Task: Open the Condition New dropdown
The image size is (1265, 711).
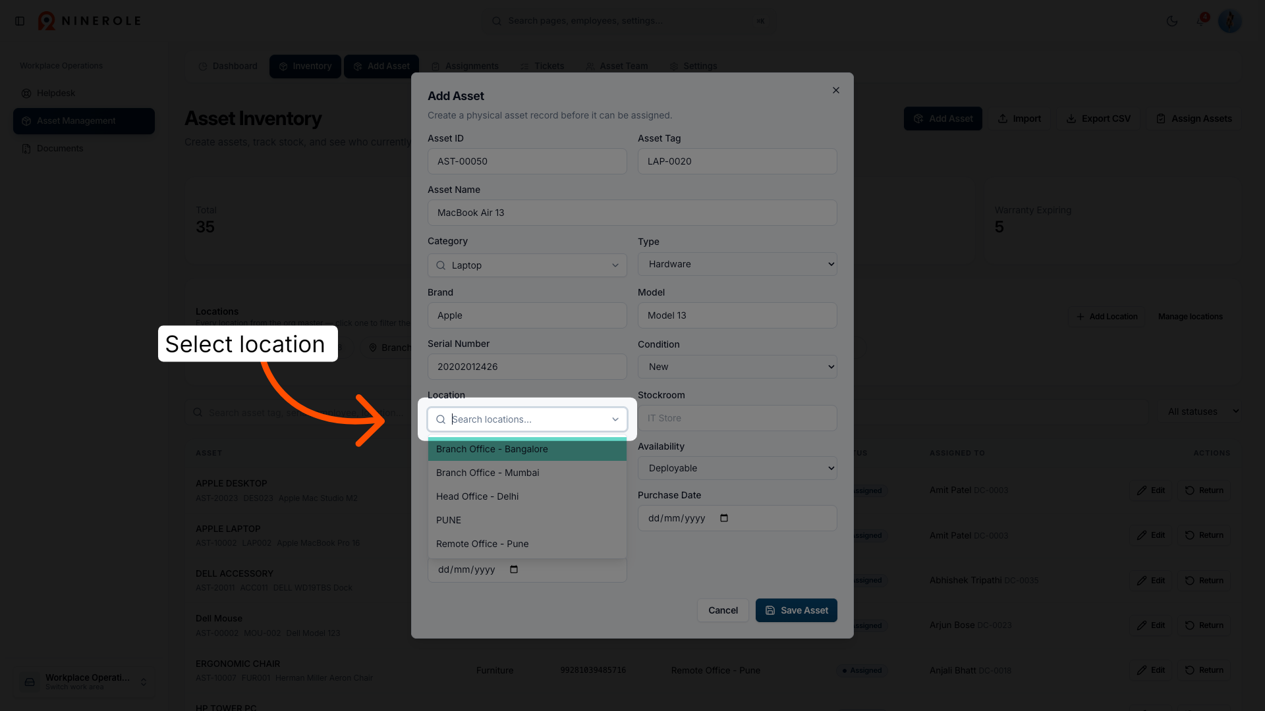Action: point(737,367)
